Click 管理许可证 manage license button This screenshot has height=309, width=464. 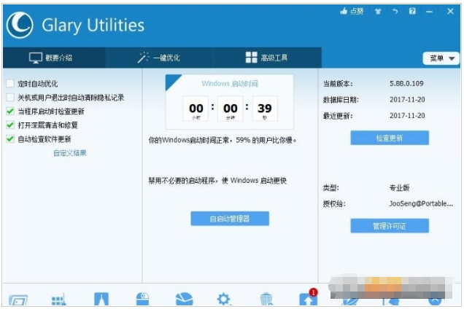[390, 226]
